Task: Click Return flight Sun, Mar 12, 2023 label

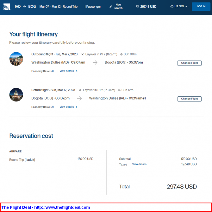Action: [x=53, y=90]
